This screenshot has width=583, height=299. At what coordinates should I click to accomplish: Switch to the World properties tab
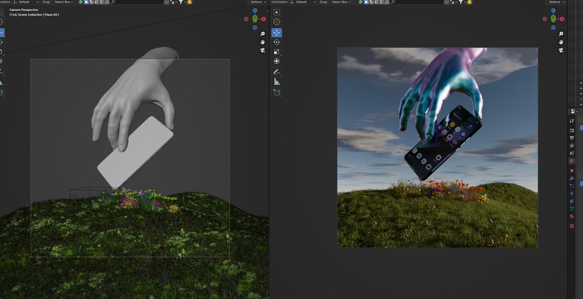pos(572,161)
